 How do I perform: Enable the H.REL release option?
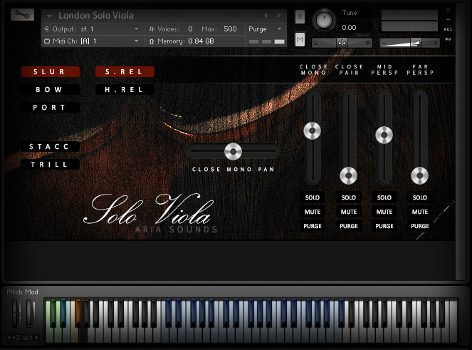125,90
